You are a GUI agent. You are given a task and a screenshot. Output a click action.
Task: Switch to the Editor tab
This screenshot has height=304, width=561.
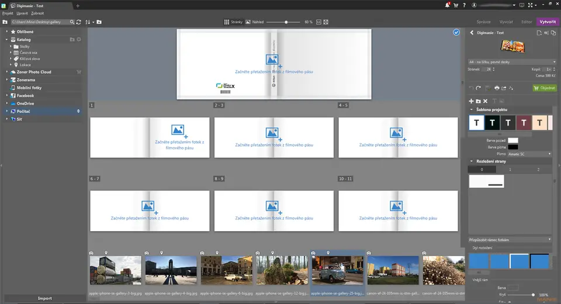[527, 22]
